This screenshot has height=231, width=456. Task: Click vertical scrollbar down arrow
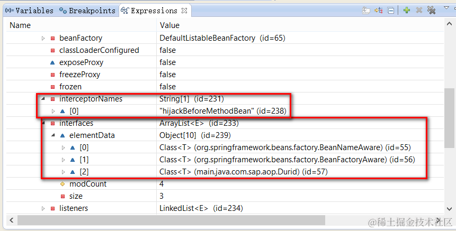tap(449, 209)
